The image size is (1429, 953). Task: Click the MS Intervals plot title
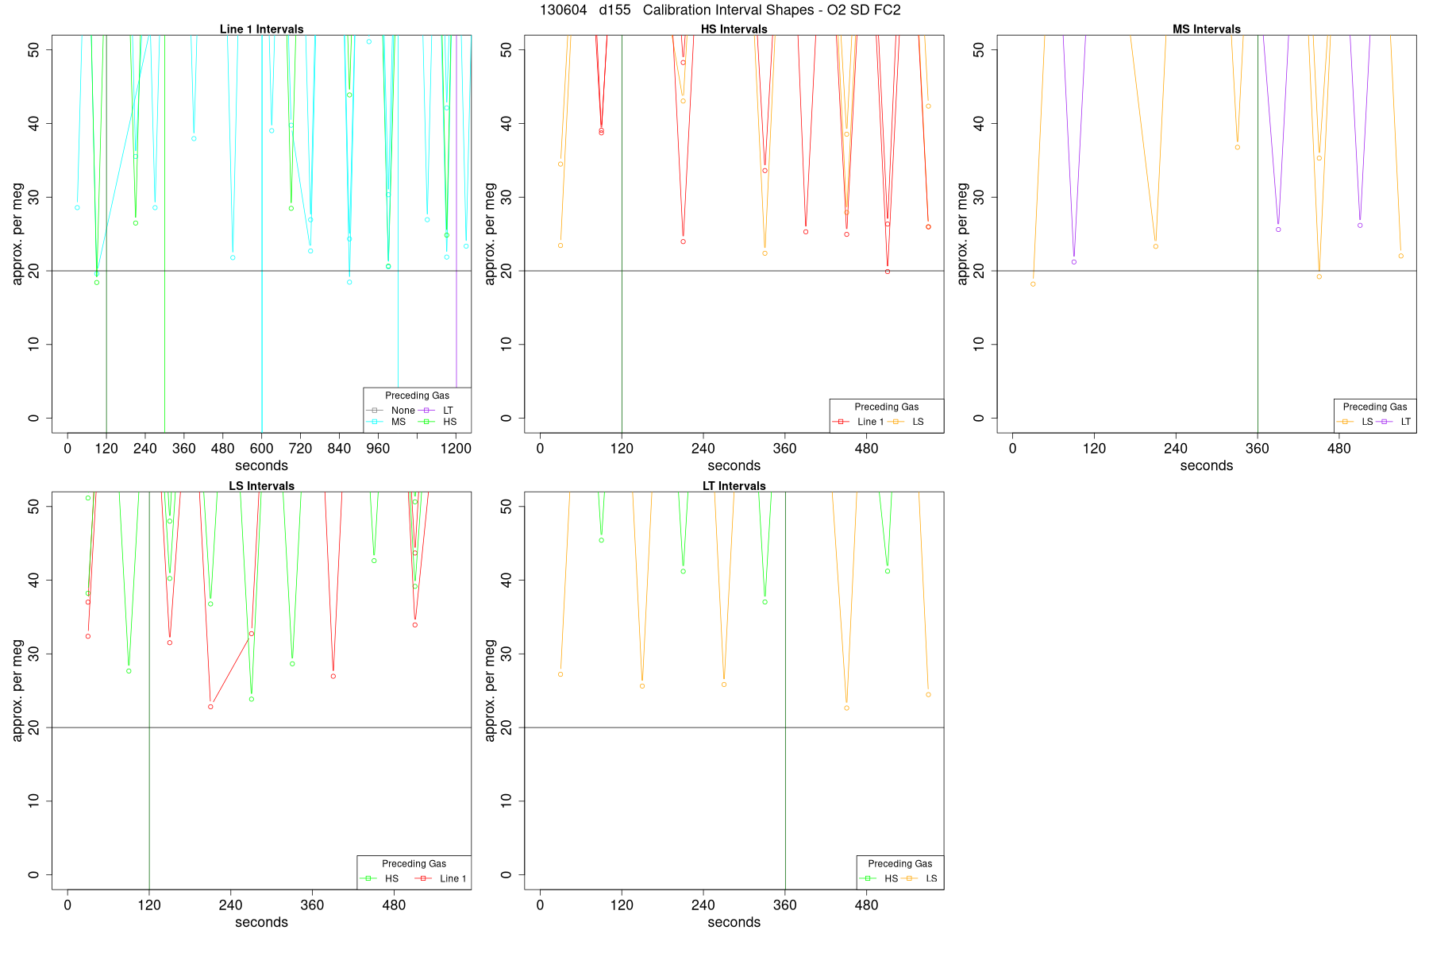click(x=1207, y=29)
